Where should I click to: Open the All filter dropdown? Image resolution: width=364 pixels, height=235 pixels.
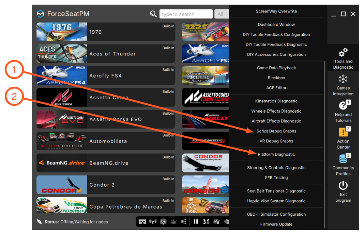(x=221, y=14)
